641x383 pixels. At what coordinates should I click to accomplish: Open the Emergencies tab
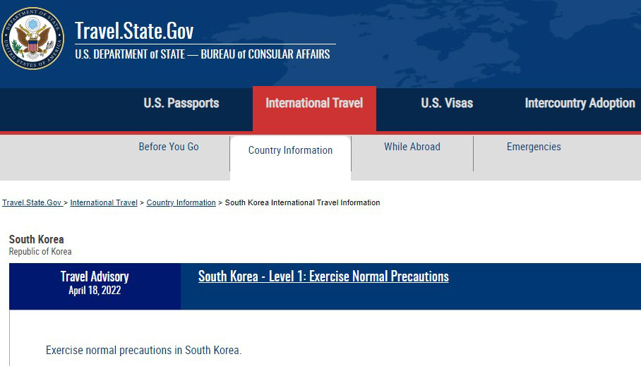534,147
